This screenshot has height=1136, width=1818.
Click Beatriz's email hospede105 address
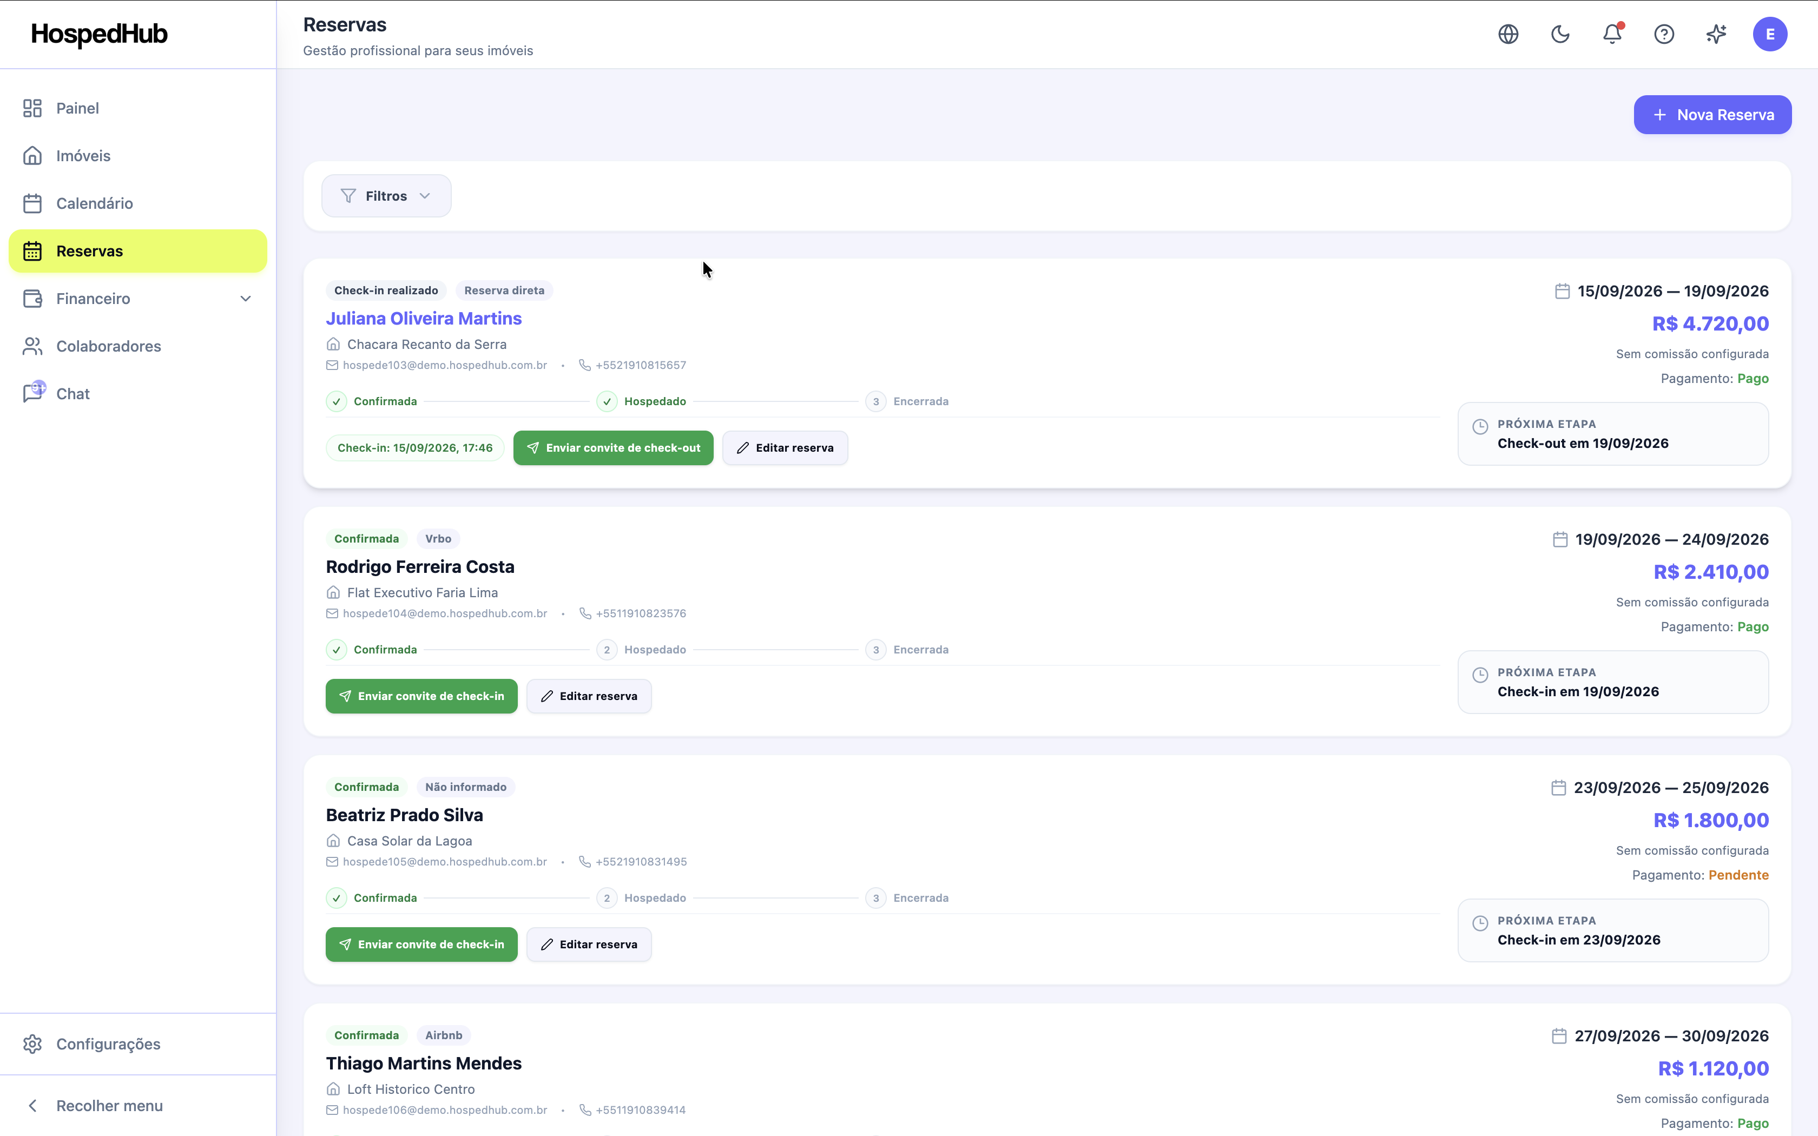pyautogui.click(x=445, y=862)
